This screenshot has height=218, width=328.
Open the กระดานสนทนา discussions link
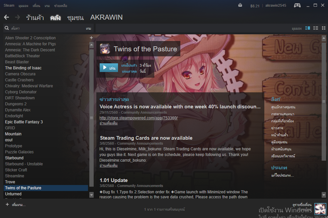pyautogui.click(x=283, y=114)
